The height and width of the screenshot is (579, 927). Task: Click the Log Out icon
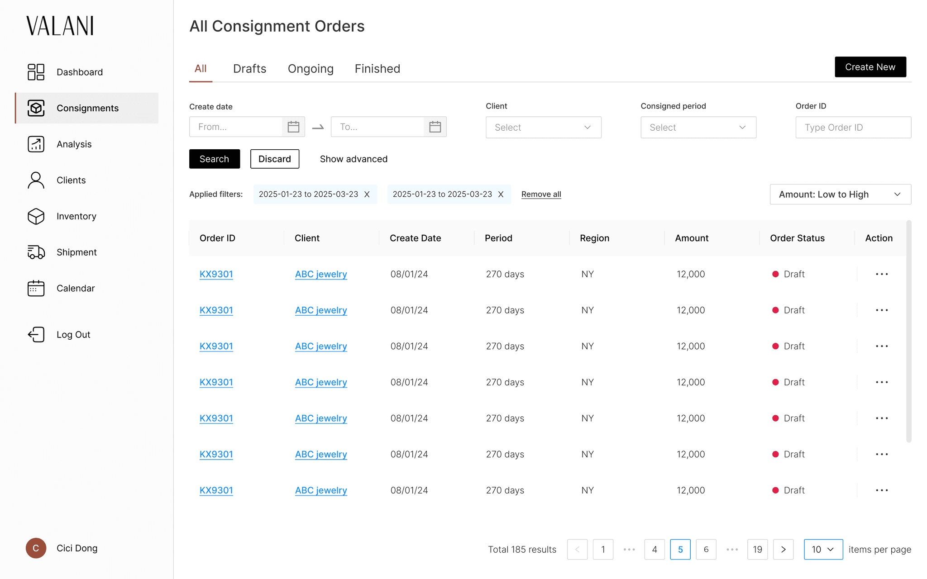click(36, 335)
